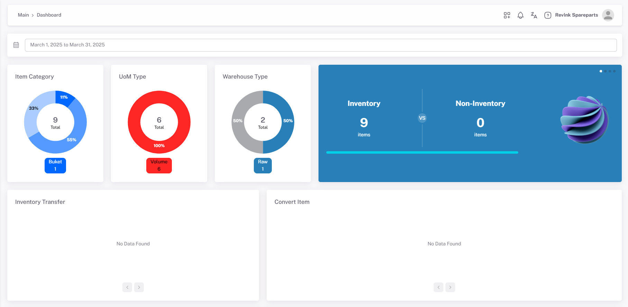Click the 3D sphere illustration

(x=584, y=120)
